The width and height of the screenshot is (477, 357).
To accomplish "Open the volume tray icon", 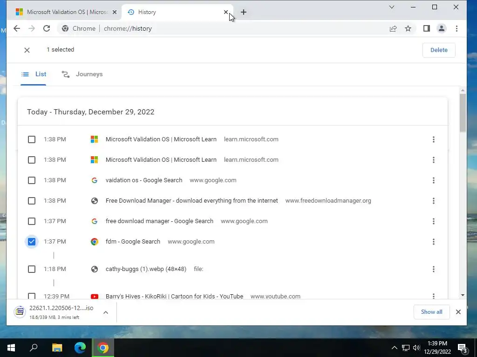I will point(416,348).
